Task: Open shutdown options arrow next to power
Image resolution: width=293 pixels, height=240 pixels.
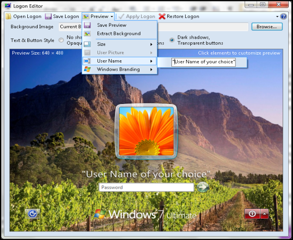Action: coord(264,214)
